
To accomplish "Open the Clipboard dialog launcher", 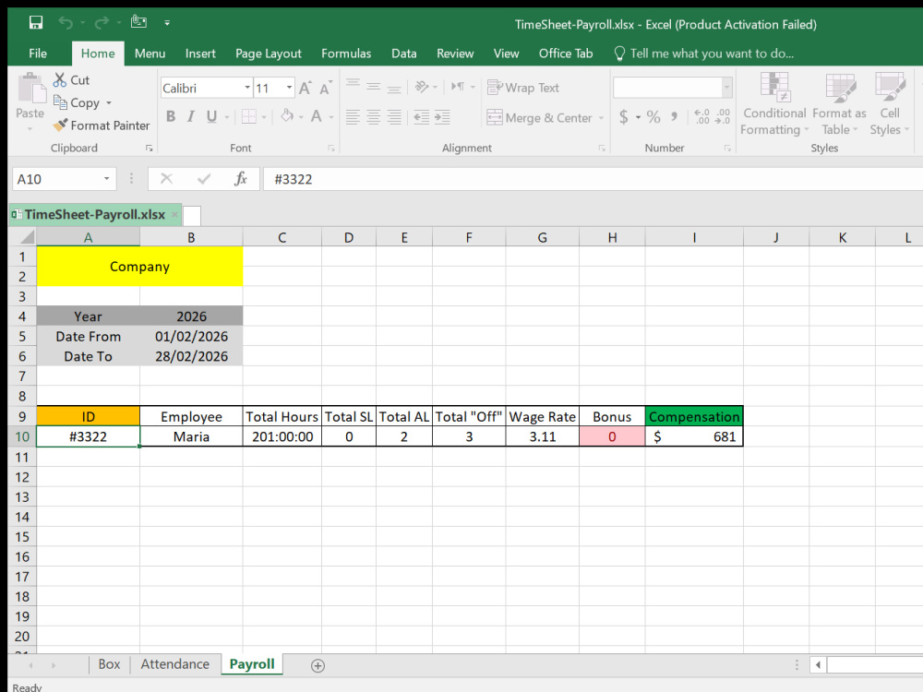I will 149,149.
